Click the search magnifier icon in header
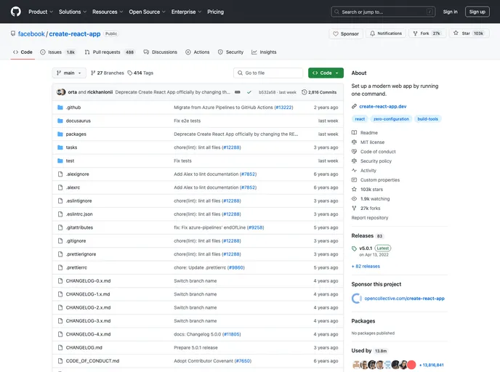This screenshot has height=372, width=500. point(336,12)
